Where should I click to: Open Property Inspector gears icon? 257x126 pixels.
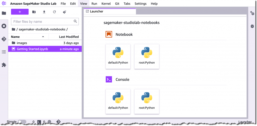252,13
